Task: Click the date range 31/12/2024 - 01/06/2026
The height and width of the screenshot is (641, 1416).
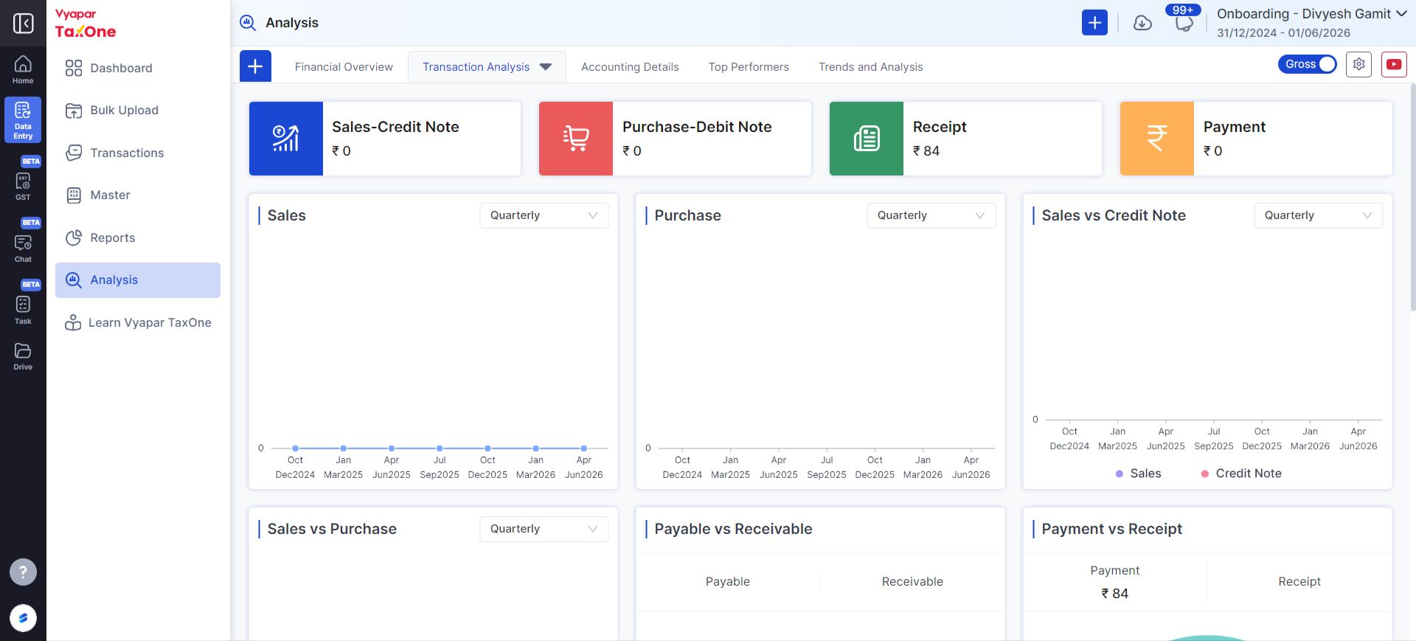Action: tap(1283, 33)
